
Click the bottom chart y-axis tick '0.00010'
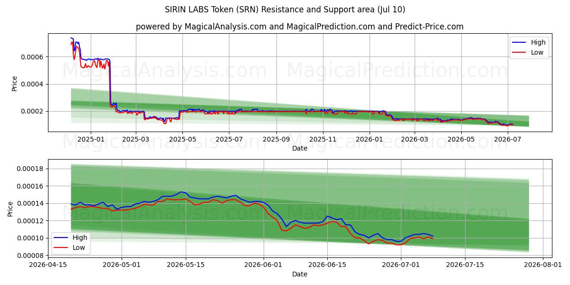[29, 238]
